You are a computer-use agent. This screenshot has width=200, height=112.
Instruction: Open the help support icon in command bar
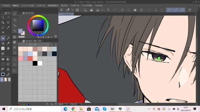[190, 10]
